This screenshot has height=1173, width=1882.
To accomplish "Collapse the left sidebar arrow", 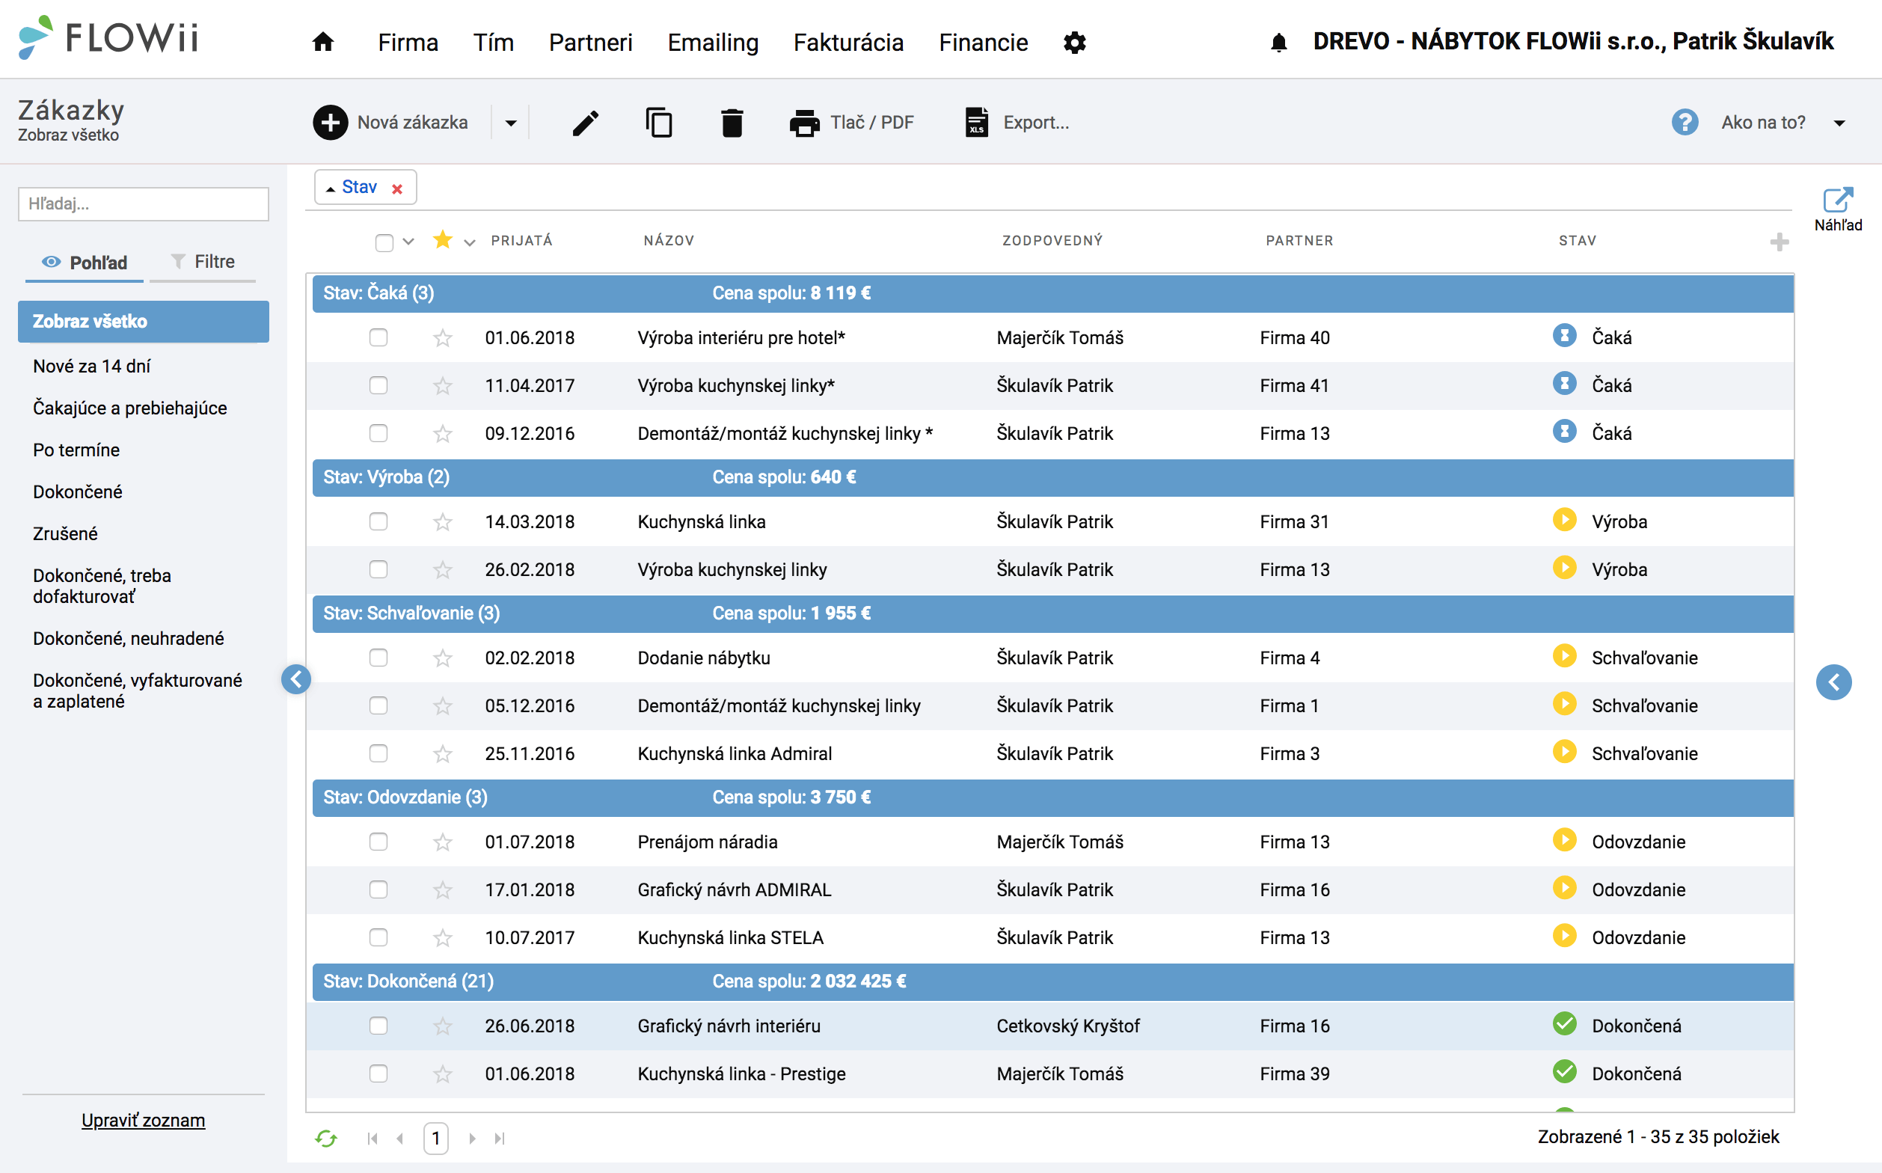I will click(295, 679).
